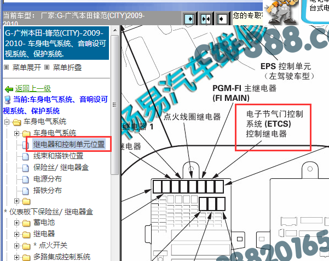Click the 继电器 folder icon
The image size is (329, 261).
click(26, 235)
